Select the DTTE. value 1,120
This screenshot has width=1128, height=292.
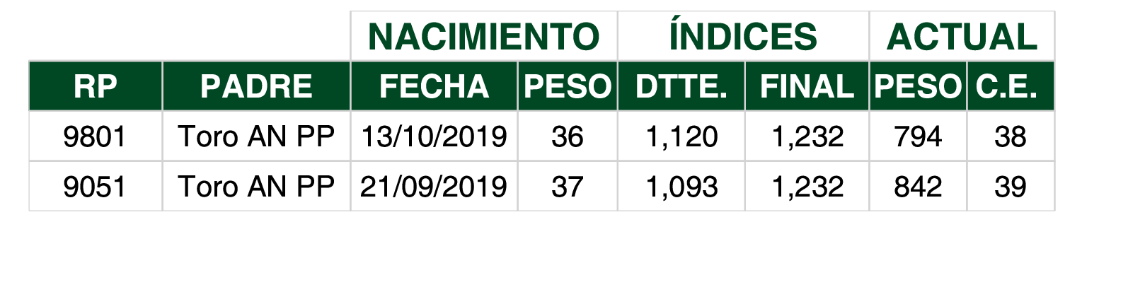coord(681,136)
